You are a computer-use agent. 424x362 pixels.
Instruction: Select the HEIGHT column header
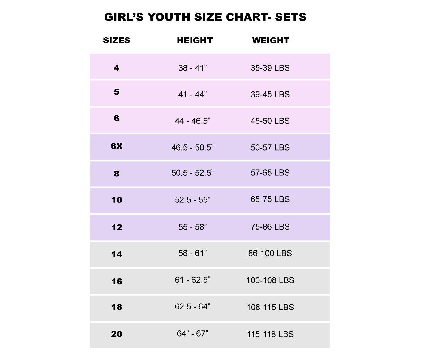click(194, 40)
